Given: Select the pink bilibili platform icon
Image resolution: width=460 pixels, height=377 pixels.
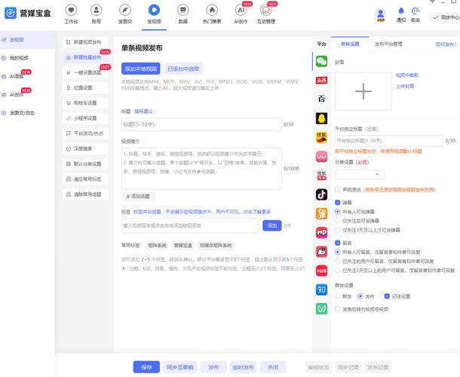Looking at the screenshot, I should pos(321,156).
